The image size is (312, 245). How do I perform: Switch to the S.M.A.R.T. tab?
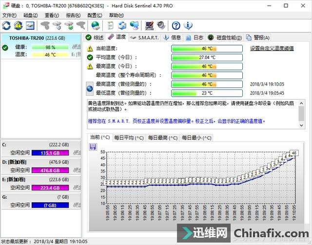coord(145,37)
